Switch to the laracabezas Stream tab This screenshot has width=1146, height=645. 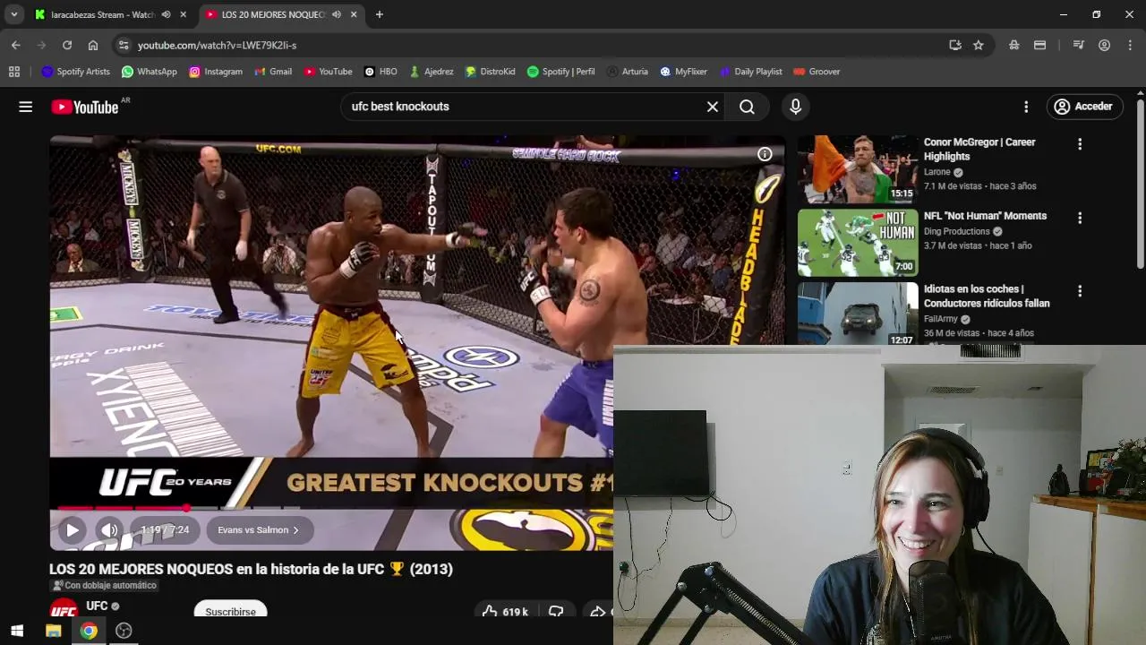tap(100, 14)
